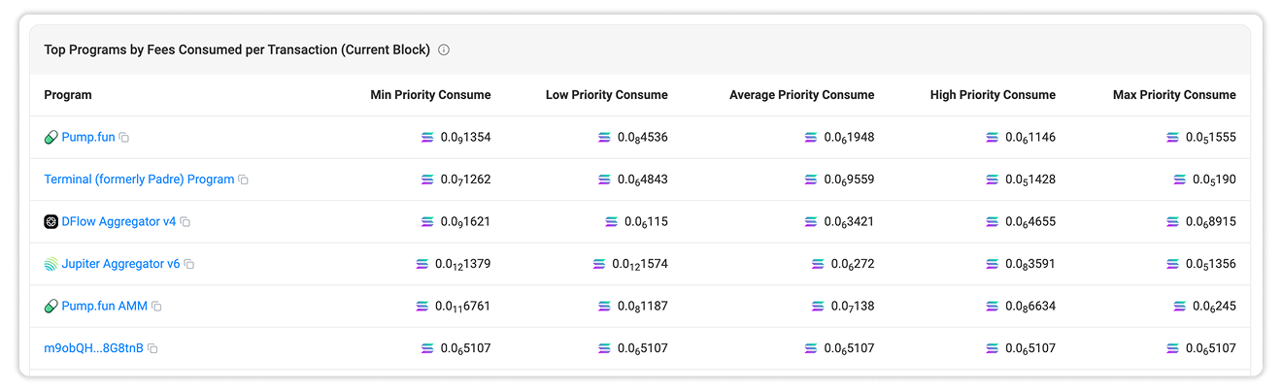The width and height of the screenshot is (1282, 391).
Task: Select m9obQH Min Priority value 5107
Action: tap(465, 348)
